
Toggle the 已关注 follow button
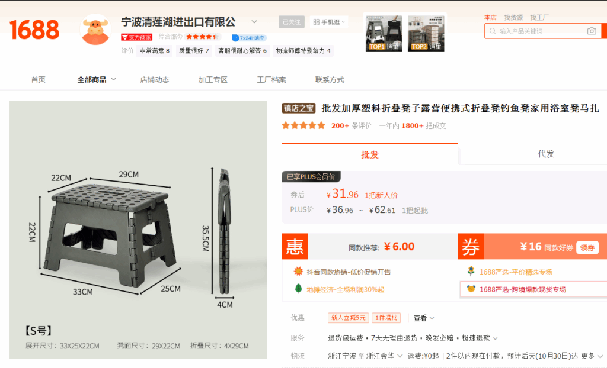coord(292,22)
